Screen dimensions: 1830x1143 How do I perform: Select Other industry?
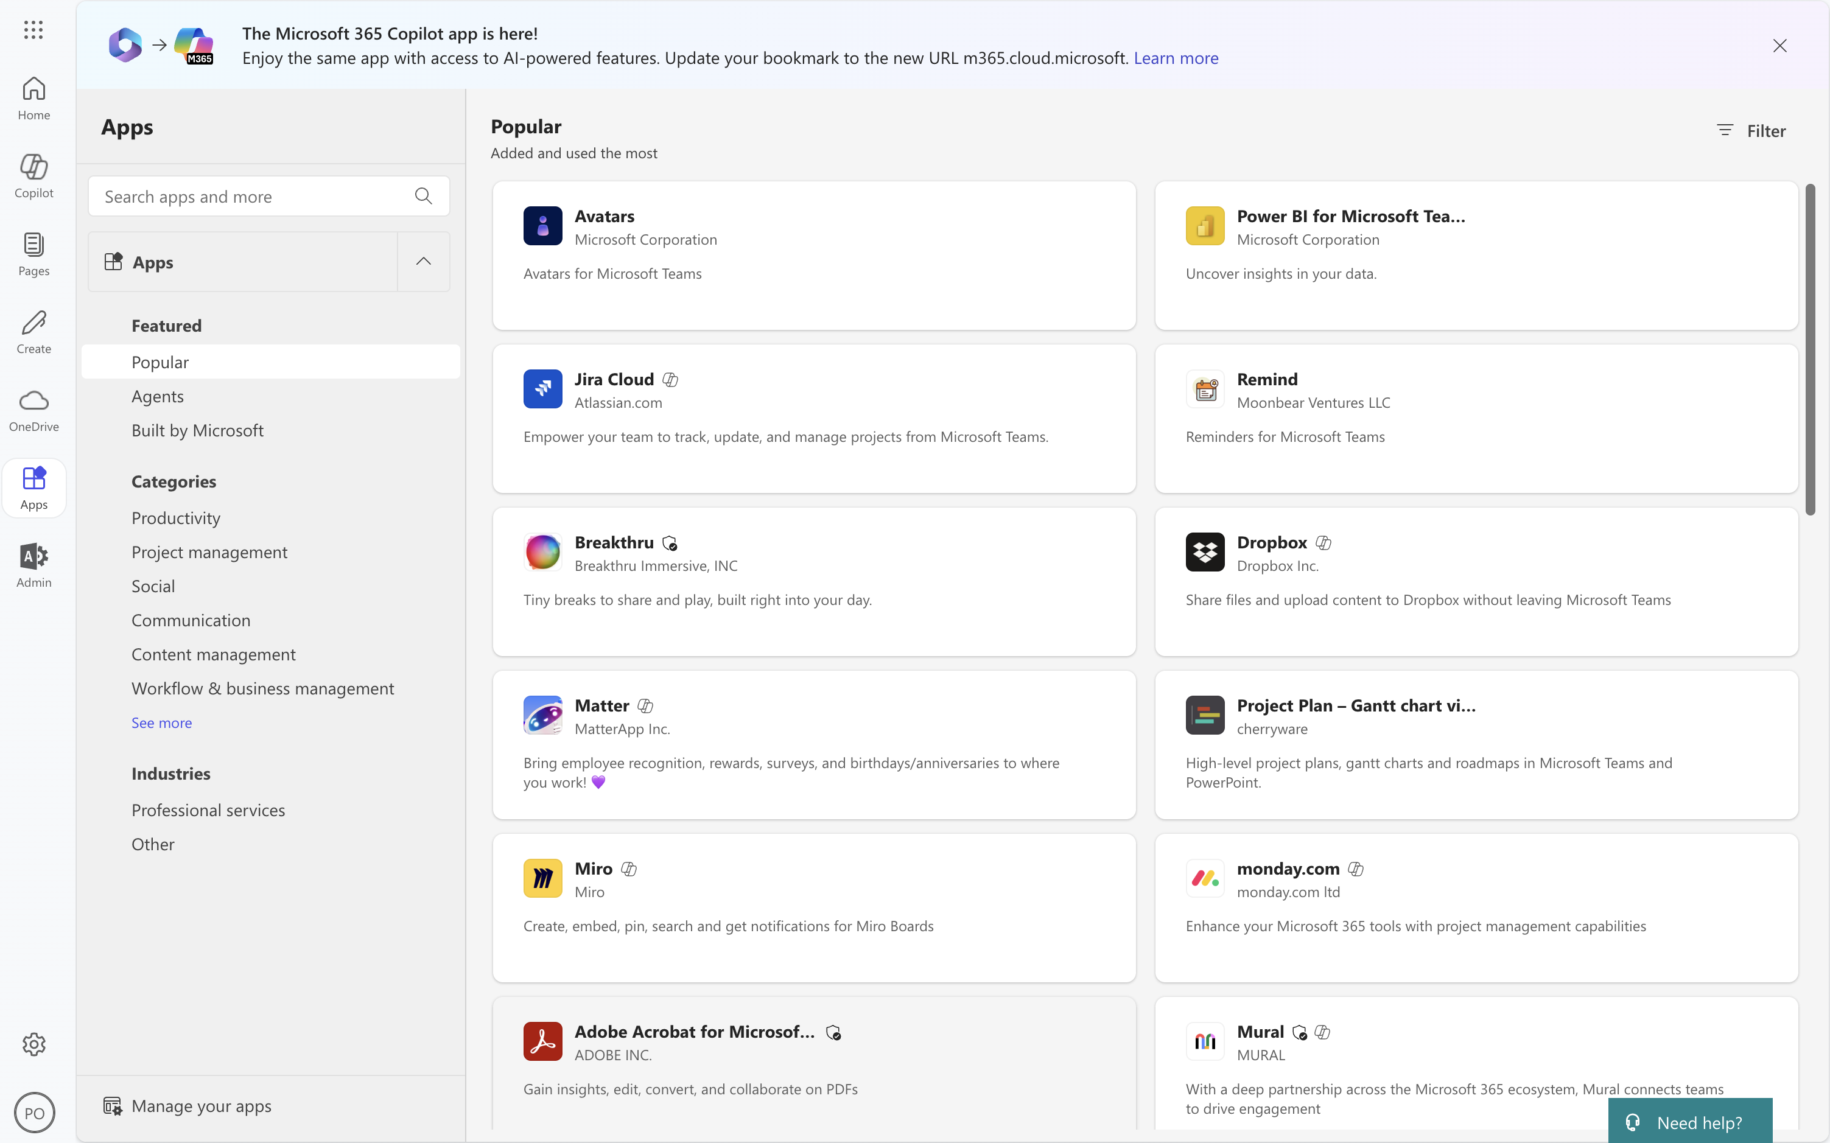153,844
